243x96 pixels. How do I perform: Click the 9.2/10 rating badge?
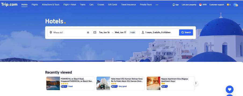pos(64,86)
